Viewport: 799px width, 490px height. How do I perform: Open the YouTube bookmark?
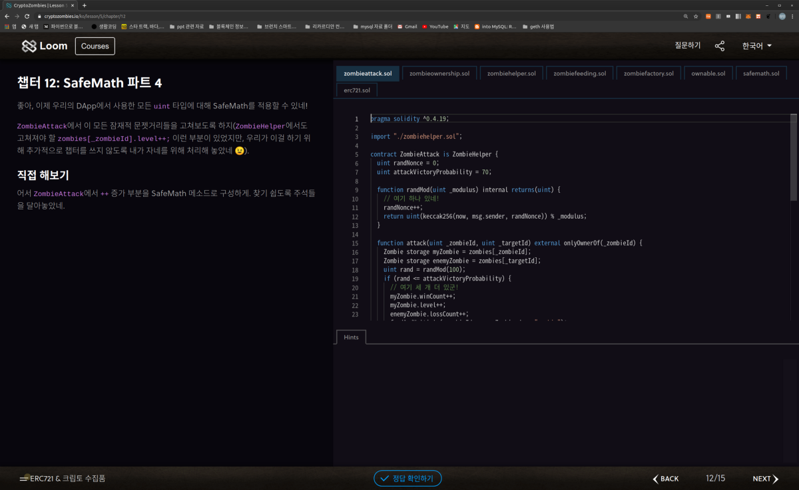point(435,27)
